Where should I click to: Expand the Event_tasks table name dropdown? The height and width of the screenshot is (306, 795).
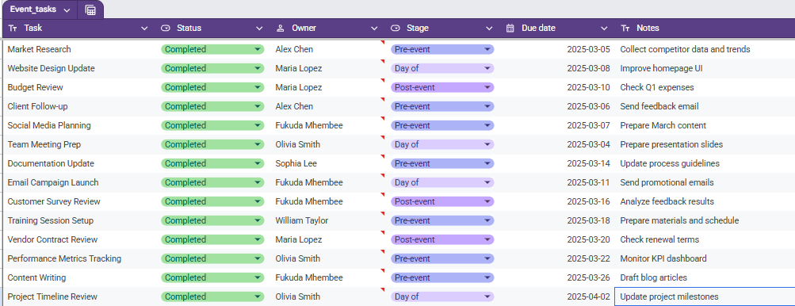(67, 10)
